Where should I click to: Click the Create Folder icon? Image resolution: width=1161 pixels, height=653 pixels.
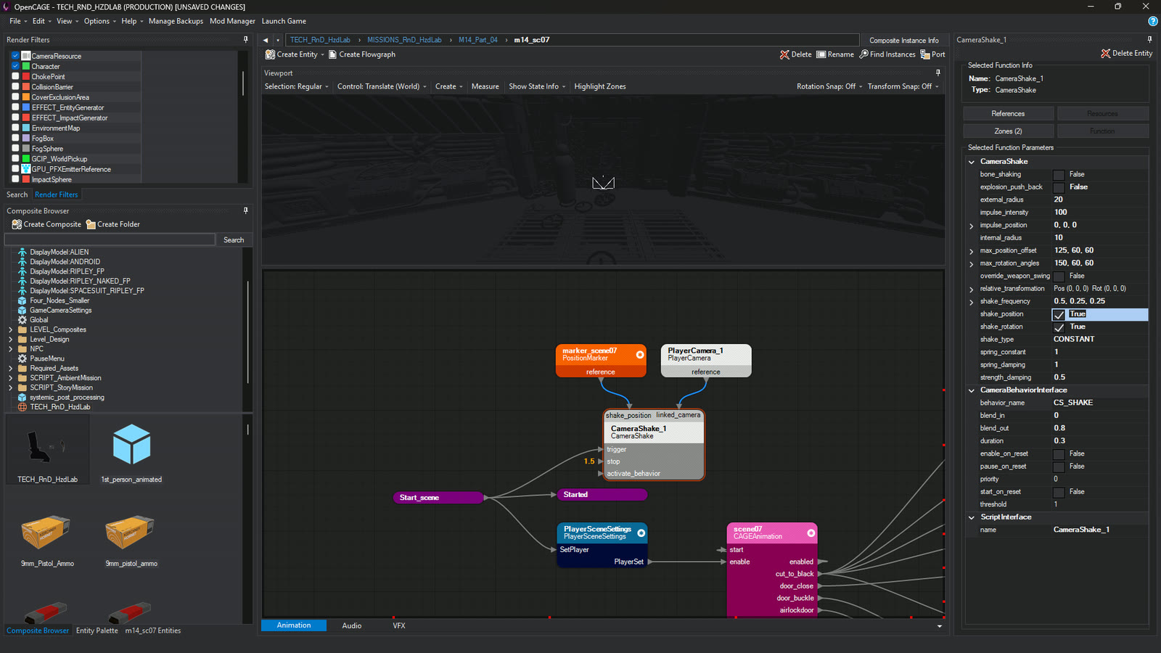(x=91, y=224)
